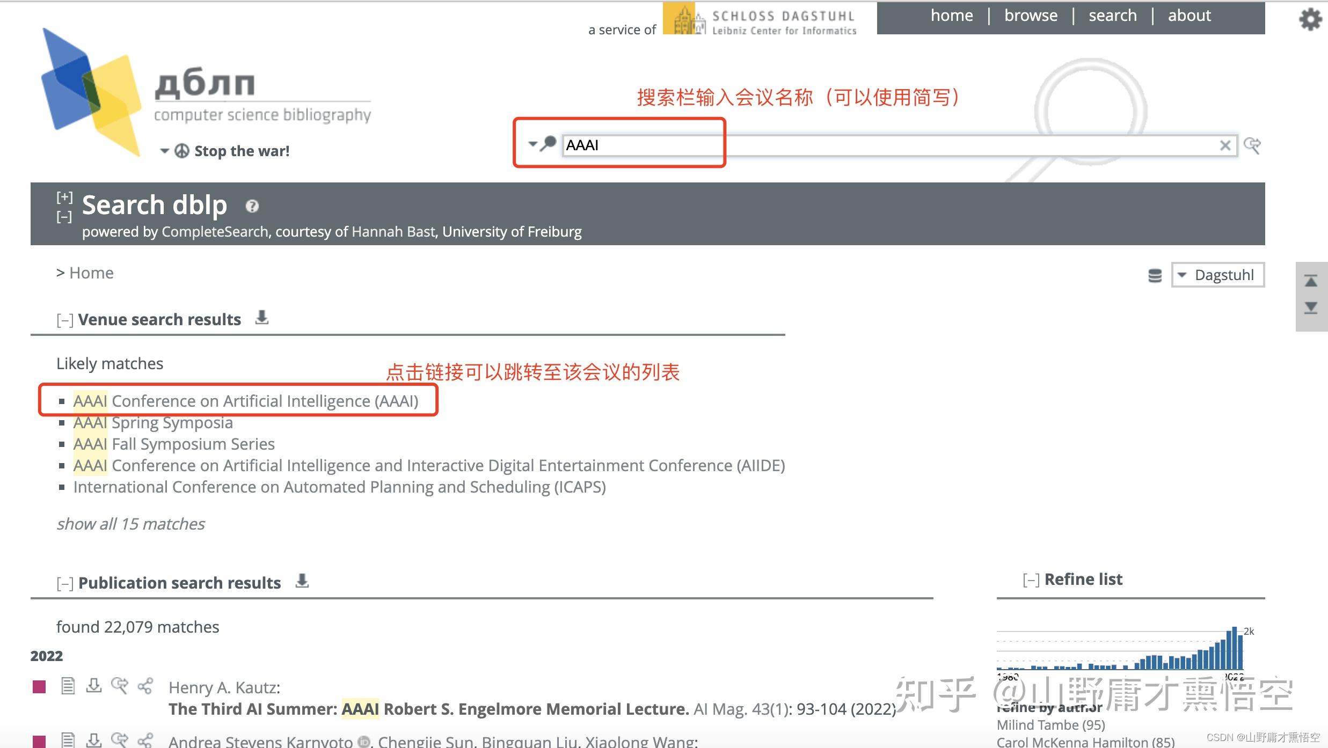Export record icon for Kautz paper

tap(94, 686)
